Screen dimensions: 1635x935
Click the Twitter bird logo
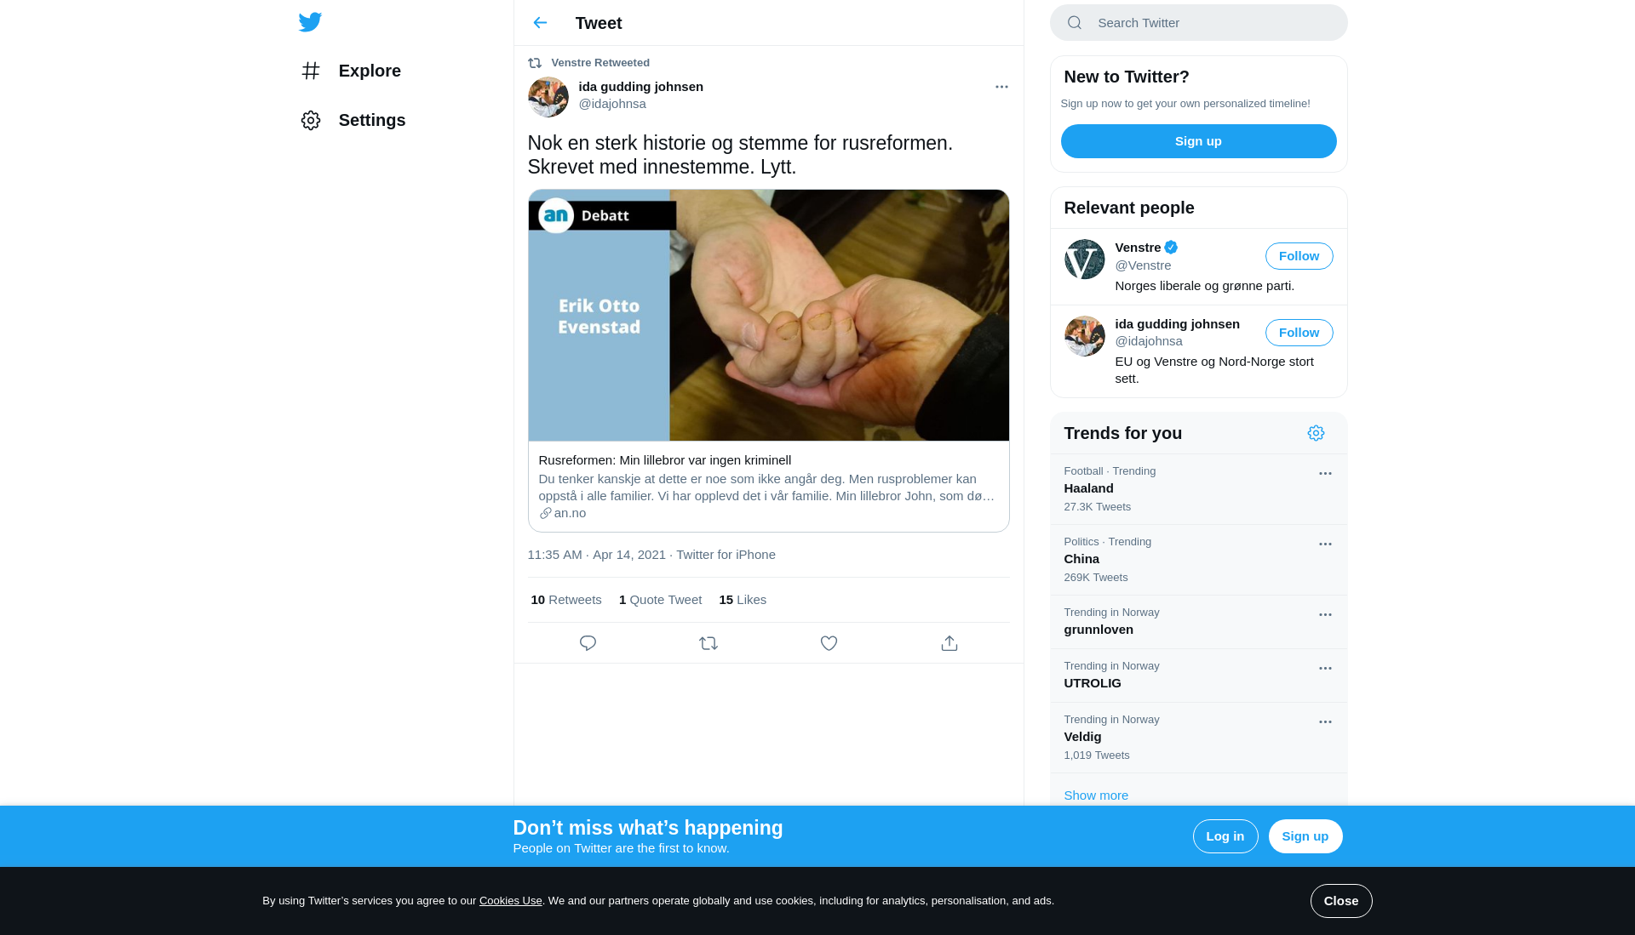310,22
